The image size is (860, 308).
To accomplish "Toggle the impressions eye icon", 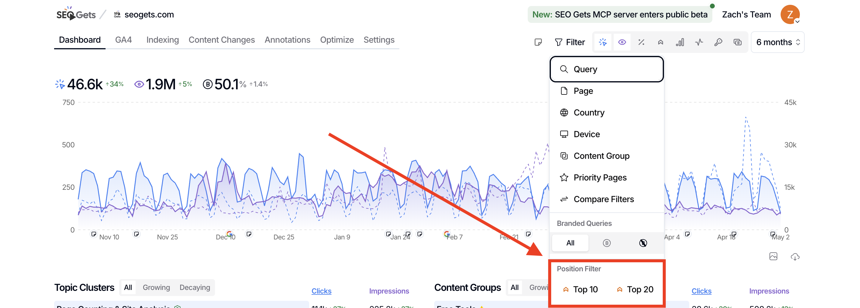I will click(622, 42).
